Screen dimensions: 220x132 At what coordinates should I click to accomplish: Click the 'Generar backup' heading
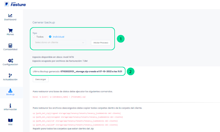pyautogui.click(x=44, y=22)
